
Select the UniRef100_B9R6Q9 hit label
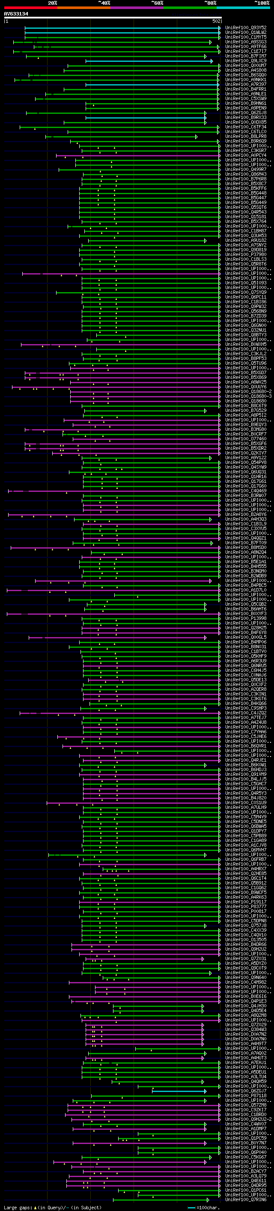pos(245,141)
